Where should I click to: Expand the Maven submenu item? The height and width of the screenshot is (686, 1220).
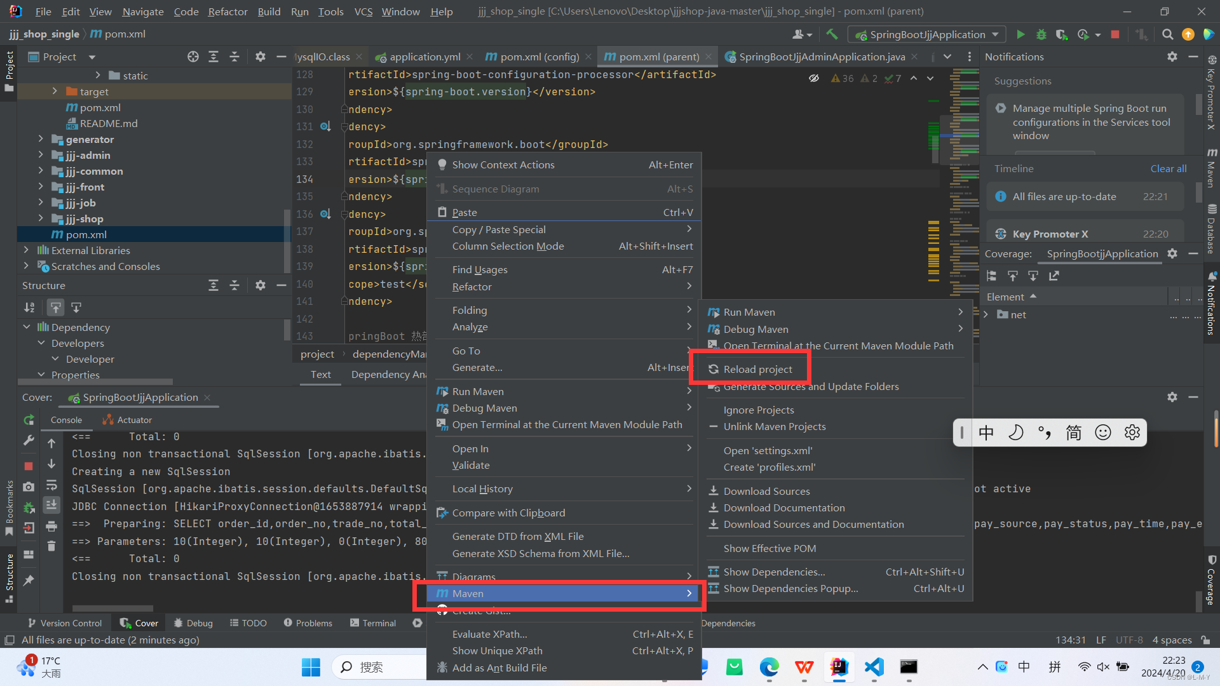562,593
